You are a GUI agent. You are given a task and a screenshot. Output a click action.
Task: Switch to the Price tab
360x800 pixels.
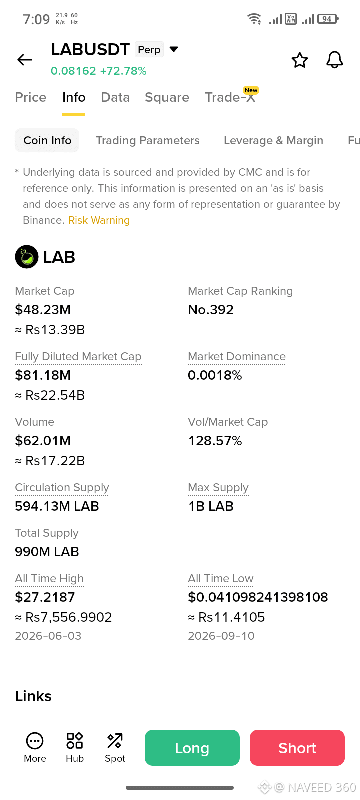pyautogui.click(x=31, y=97)
